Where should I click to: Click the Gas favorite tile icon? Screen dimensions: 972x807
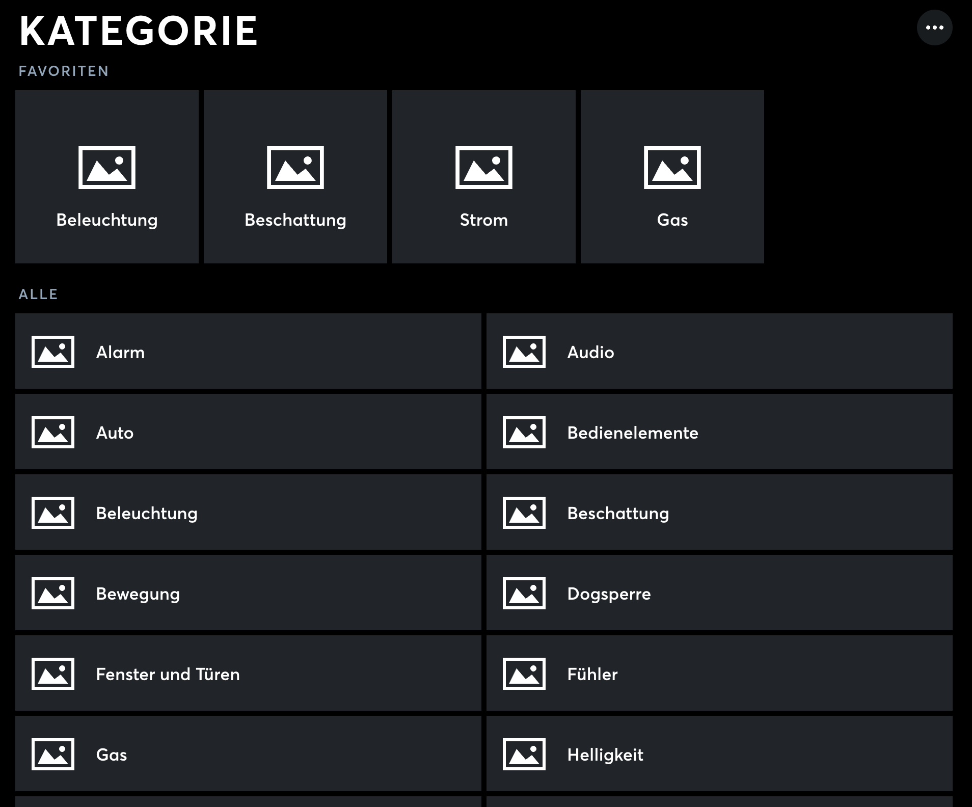pos(672,168)
